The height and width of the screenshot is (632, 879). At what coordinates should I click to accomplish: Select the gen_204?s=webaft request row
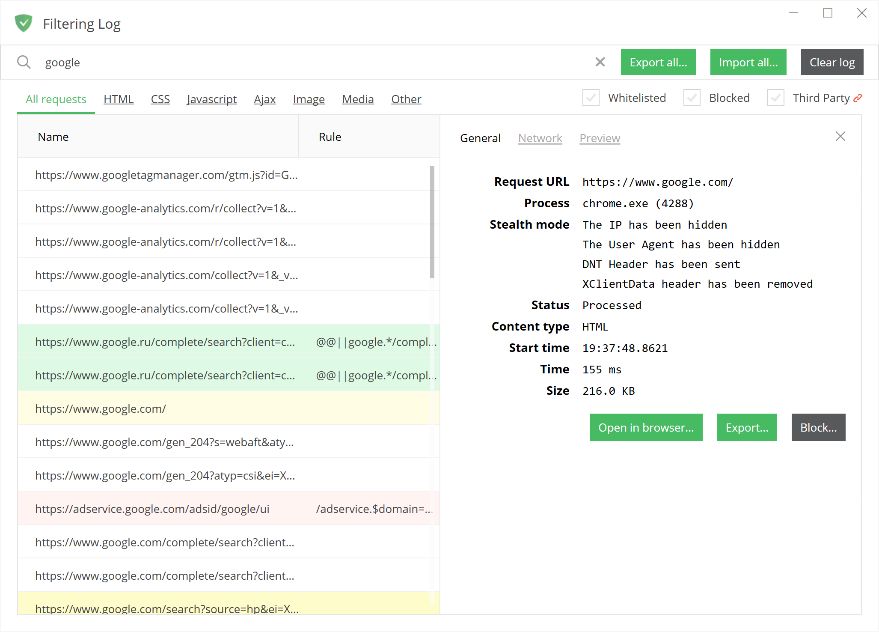229,442
